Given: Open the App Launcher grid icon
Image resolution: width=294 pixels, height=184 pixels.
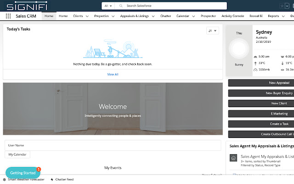Looking at the screenshot, I should [x=8, y=16].
